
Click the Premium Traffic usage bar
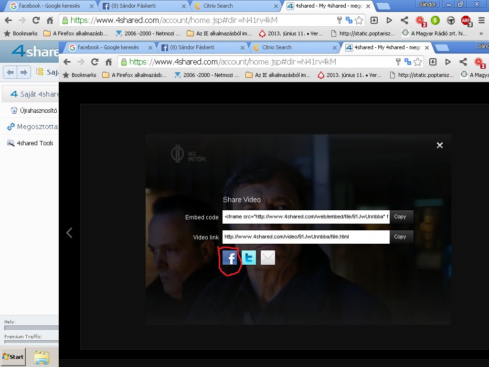[31, 342]
